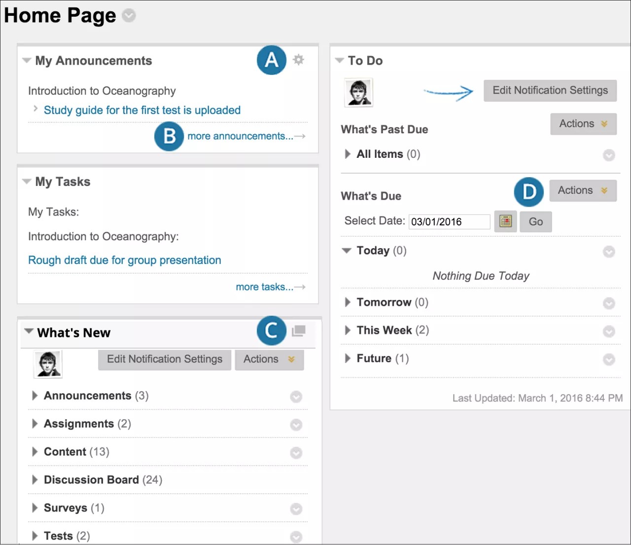Viewport: 631px width, 545px height.
Task: Open the Study guide announcement link
Action: (x=142, y=110)
